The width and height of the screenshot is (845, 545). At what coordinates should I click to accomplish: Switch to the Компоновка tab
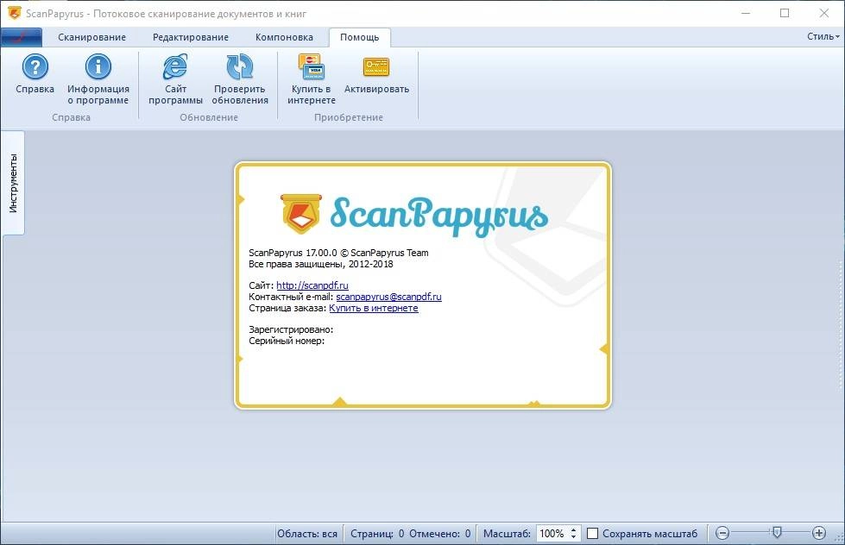pos(284,37)
